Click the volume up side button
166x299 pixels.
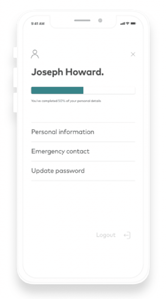click(15, 78)
